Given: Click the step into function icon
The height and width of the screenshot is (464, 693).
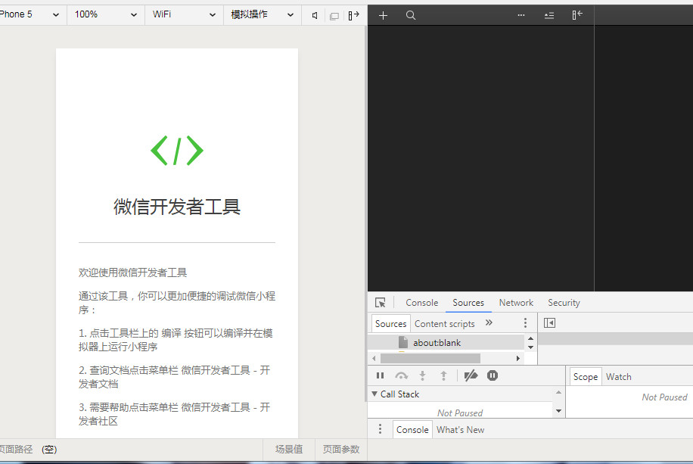Looking at the screenshot, I should tap(422, 375).
